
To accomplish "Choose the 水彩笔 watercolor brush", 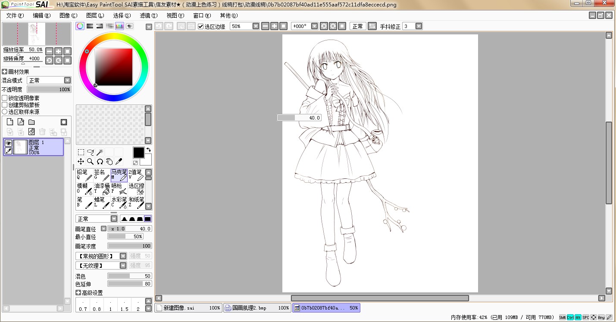I will tap(119, 202).
